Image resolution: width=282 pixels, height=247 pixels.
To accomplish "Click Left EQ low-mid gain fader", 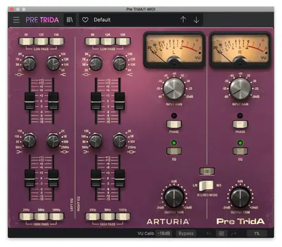I will [x=54, y=178].
